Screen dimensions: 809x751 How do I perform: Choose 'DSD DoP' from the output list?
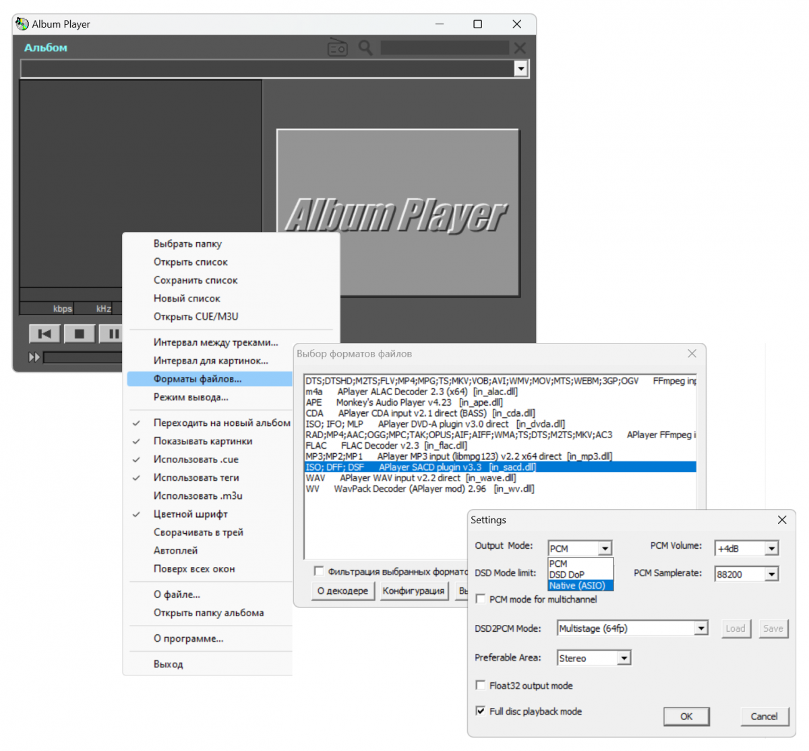[580, 574]
